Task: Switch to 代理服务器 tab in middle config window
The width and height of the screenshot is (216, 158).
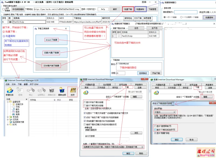Action: (x=90, y=85)
